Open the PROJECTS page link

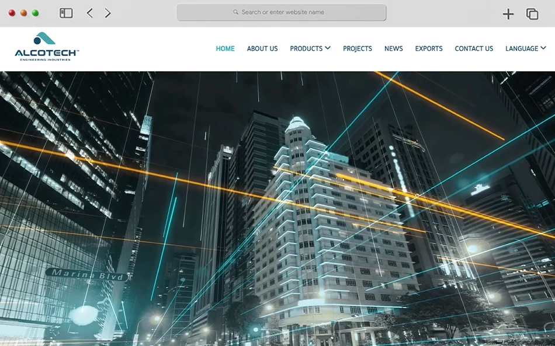[x=358, y=48]
